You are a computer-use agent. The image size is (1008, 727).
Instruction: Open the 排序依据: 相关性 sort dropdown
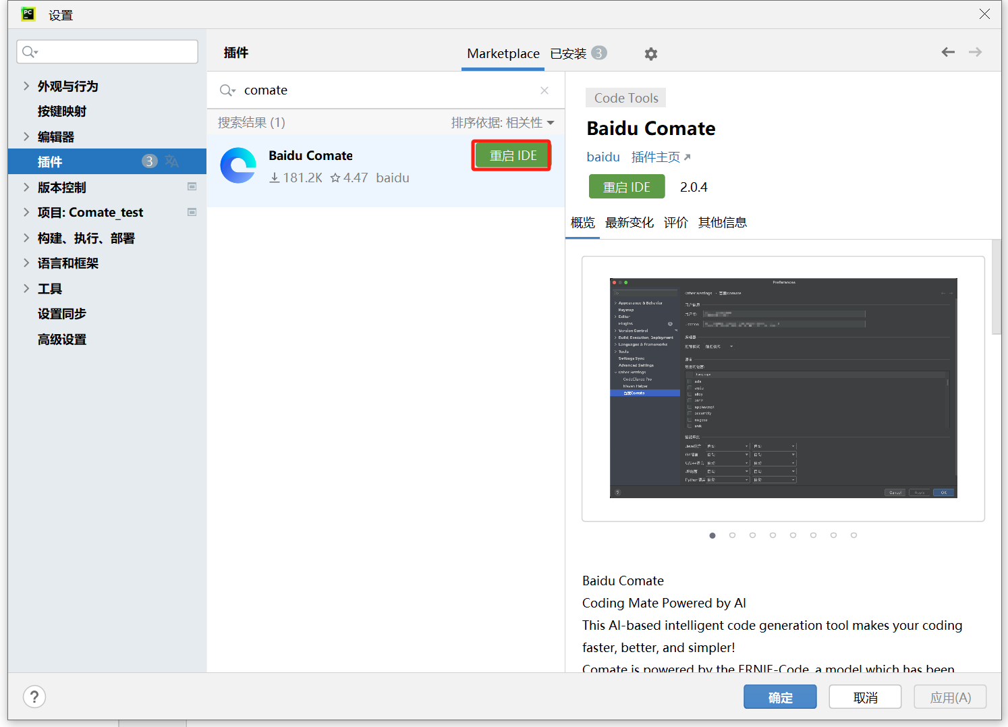(x=503, y=123)
